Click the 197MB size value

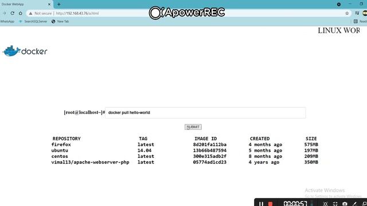pyautogui.click(x=311, y=150)
